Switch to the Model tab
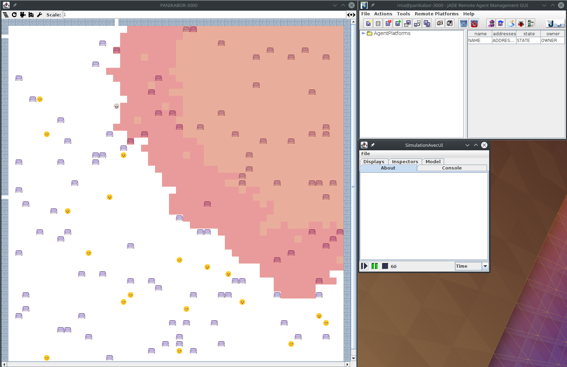The image size is (567, 367). tap(433, 161)
